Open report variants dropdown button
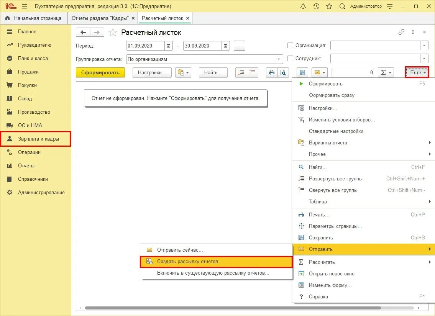The height and width of the screenshot is (316, 435). tap(183, 72)
